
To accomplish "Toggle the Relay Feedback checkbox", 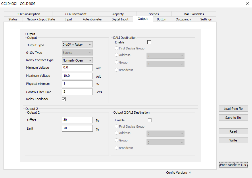I will pos(64,99).
